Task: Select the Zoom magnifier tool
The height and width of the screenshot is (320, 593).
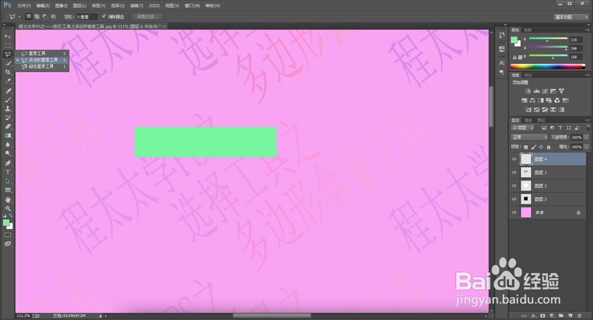Action: click(x=8, y=209)
